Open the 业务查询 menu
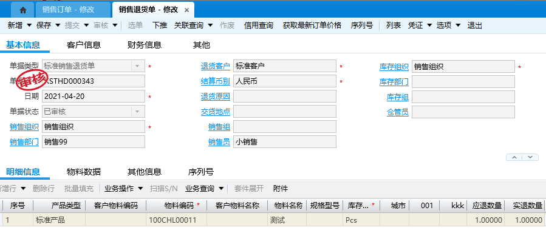Screen dimensions: 546x230 [200, 189]
